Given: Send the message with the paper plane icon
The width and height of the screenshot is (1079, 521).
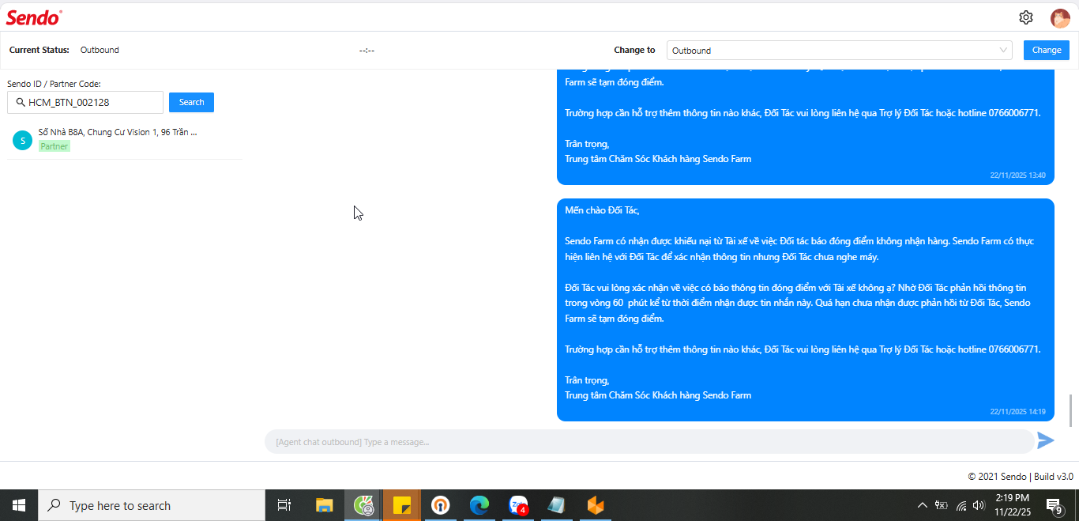Looking at the screenshot, I should coord(1046,441).
